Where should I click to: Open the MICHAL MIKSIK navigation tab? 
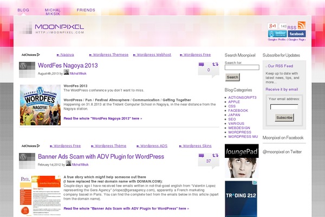coord(53,12)
